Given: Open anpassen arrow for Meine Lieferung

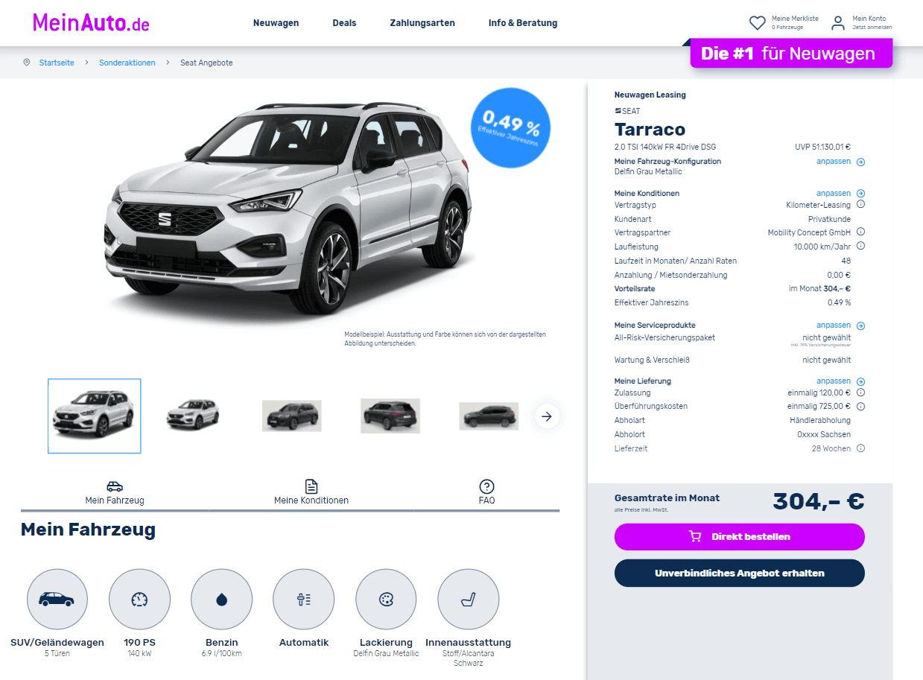Looking at the screenshot, I should (860, 381).
